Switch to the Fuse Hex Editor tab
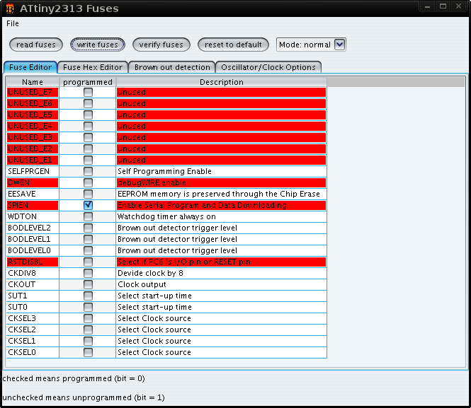 click(93, 67)
